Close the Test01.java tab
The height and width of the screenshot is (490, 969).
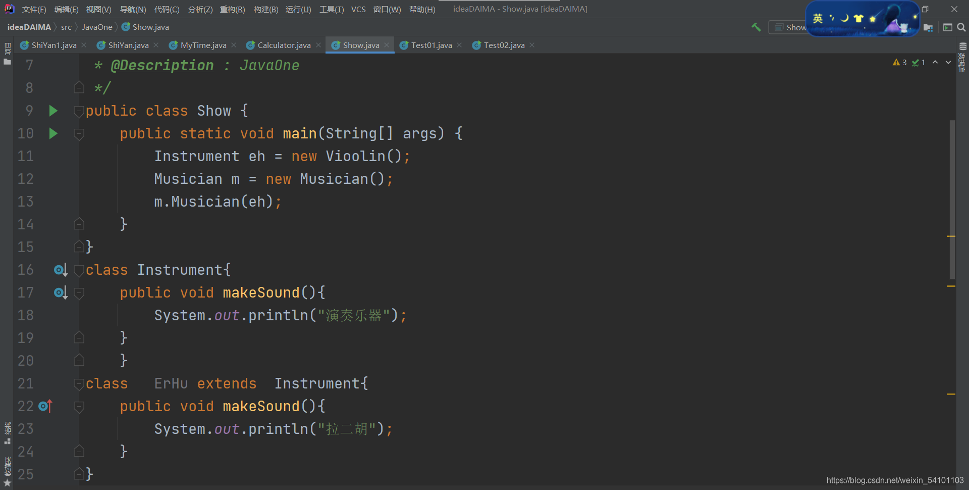click(459, 45)
